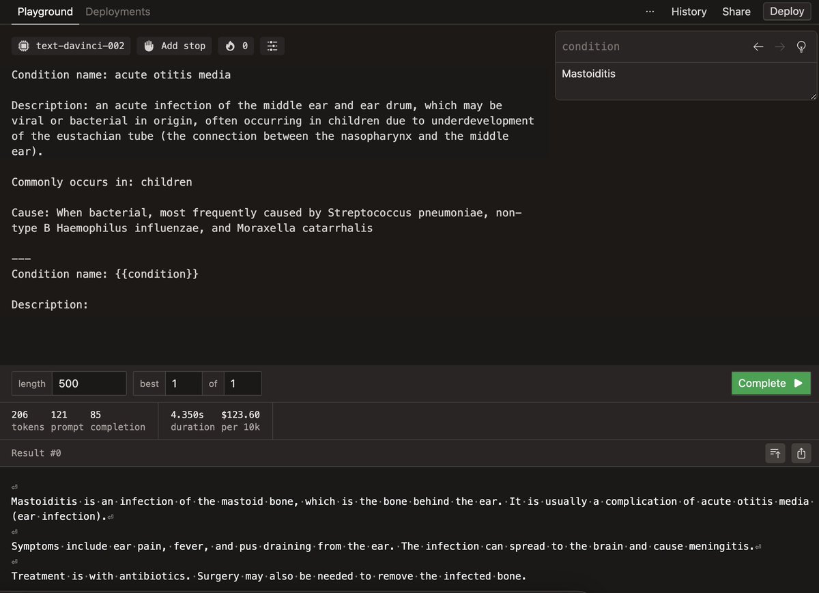Image resolution: width=819 pixels, height=593 pixels.
Task: Click the '$123.60' cost value
Action: [241, 414]
